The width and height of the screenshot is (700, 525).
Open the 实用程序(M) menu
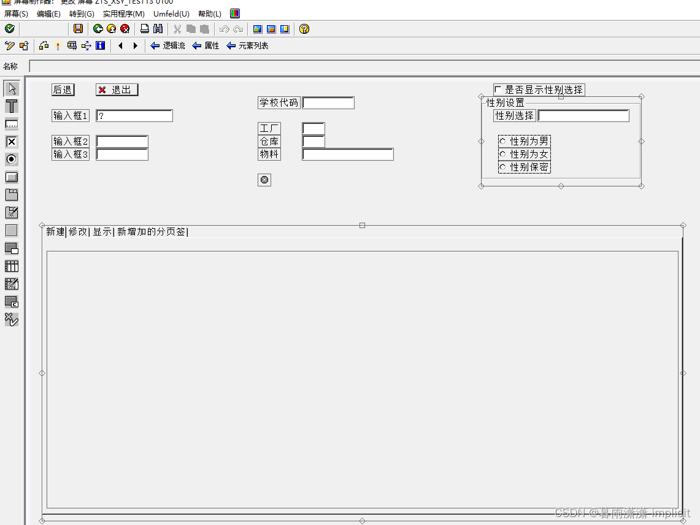(125, 13)
